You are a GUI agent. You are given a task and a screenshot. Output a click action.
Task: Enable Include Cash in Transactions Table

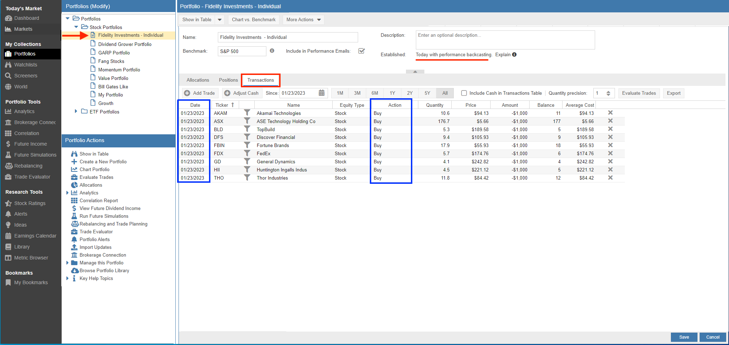(464, 93)
